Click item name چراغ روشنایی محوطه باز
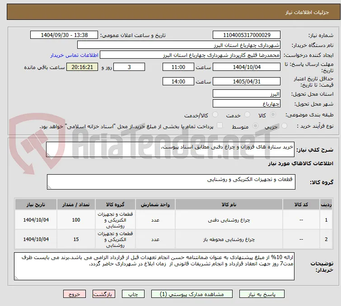Image resolution: width=341 pixels, height=306 pixels. [229, 239]
